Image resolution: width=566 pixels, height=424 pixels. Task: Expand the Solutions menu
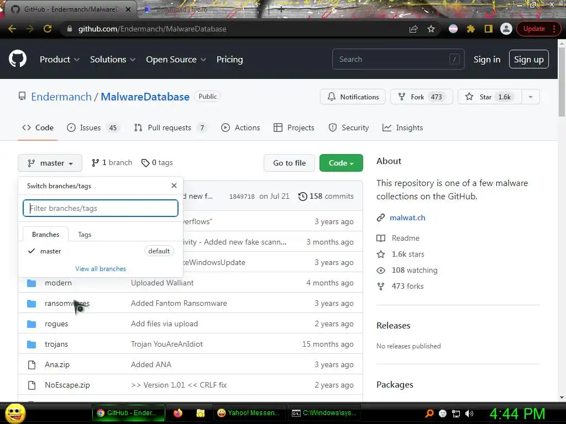[x=113, y=60]
